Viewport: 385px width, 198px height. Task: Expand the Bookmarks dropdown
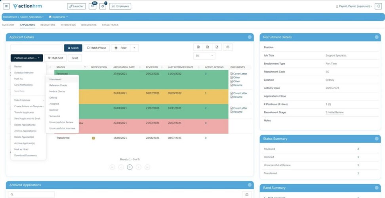[x=59, y=17]
